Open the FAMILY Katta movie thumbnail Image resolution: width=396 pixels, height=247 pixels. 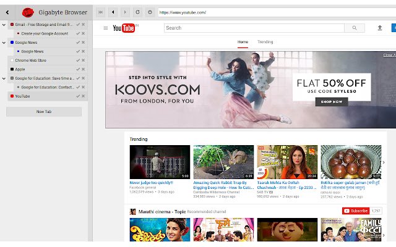351,230
